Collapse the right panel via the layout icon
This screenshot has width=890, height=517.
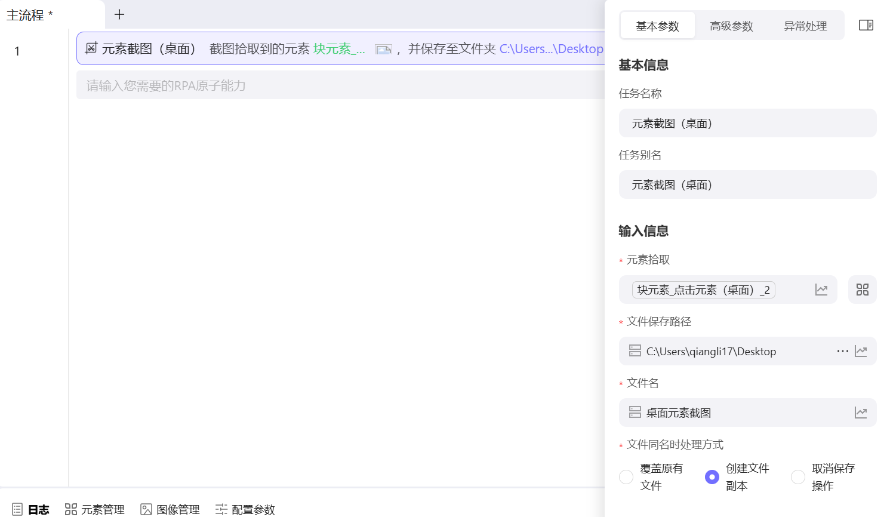pos(866,25)
